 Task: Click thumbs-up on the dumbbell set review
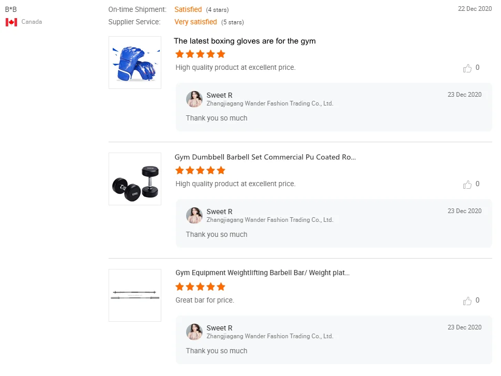point(467,184)
